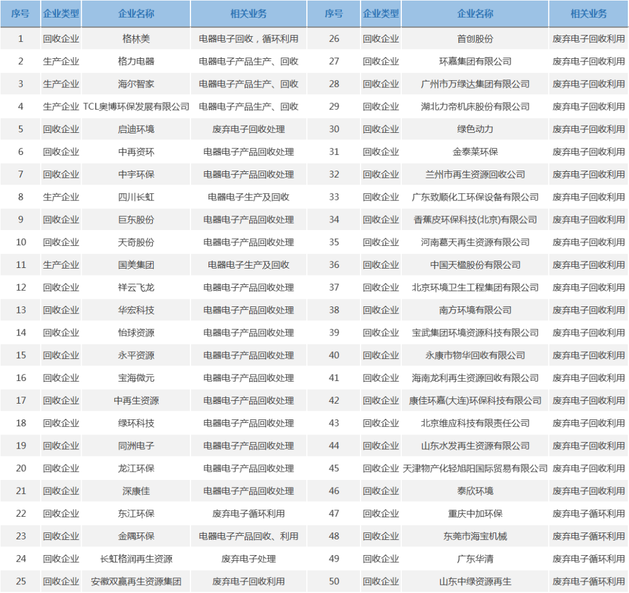Select the serial number 13 cell
Viewport: 629px width, 593px height.
21,310
